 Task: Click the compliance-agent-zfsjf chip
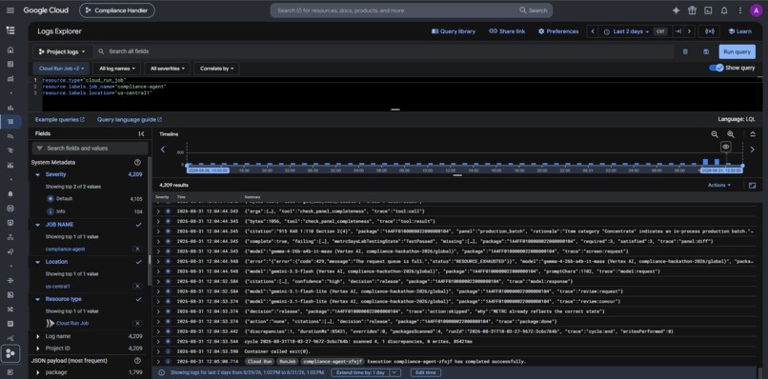click(333, 361)
